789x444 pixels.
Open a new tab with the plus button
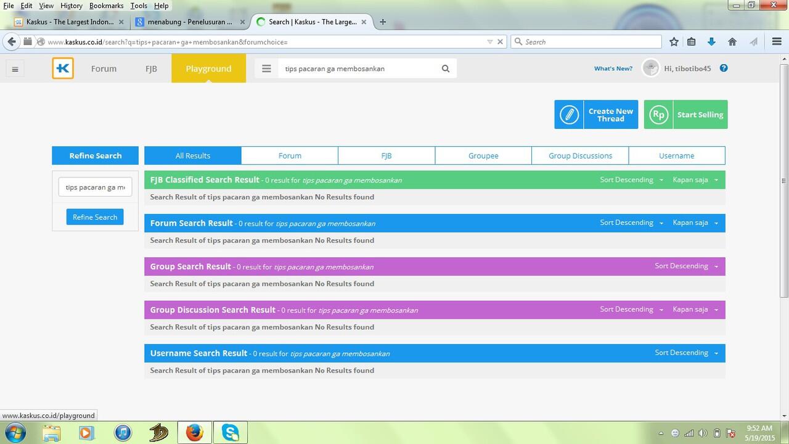pos(383,22)
